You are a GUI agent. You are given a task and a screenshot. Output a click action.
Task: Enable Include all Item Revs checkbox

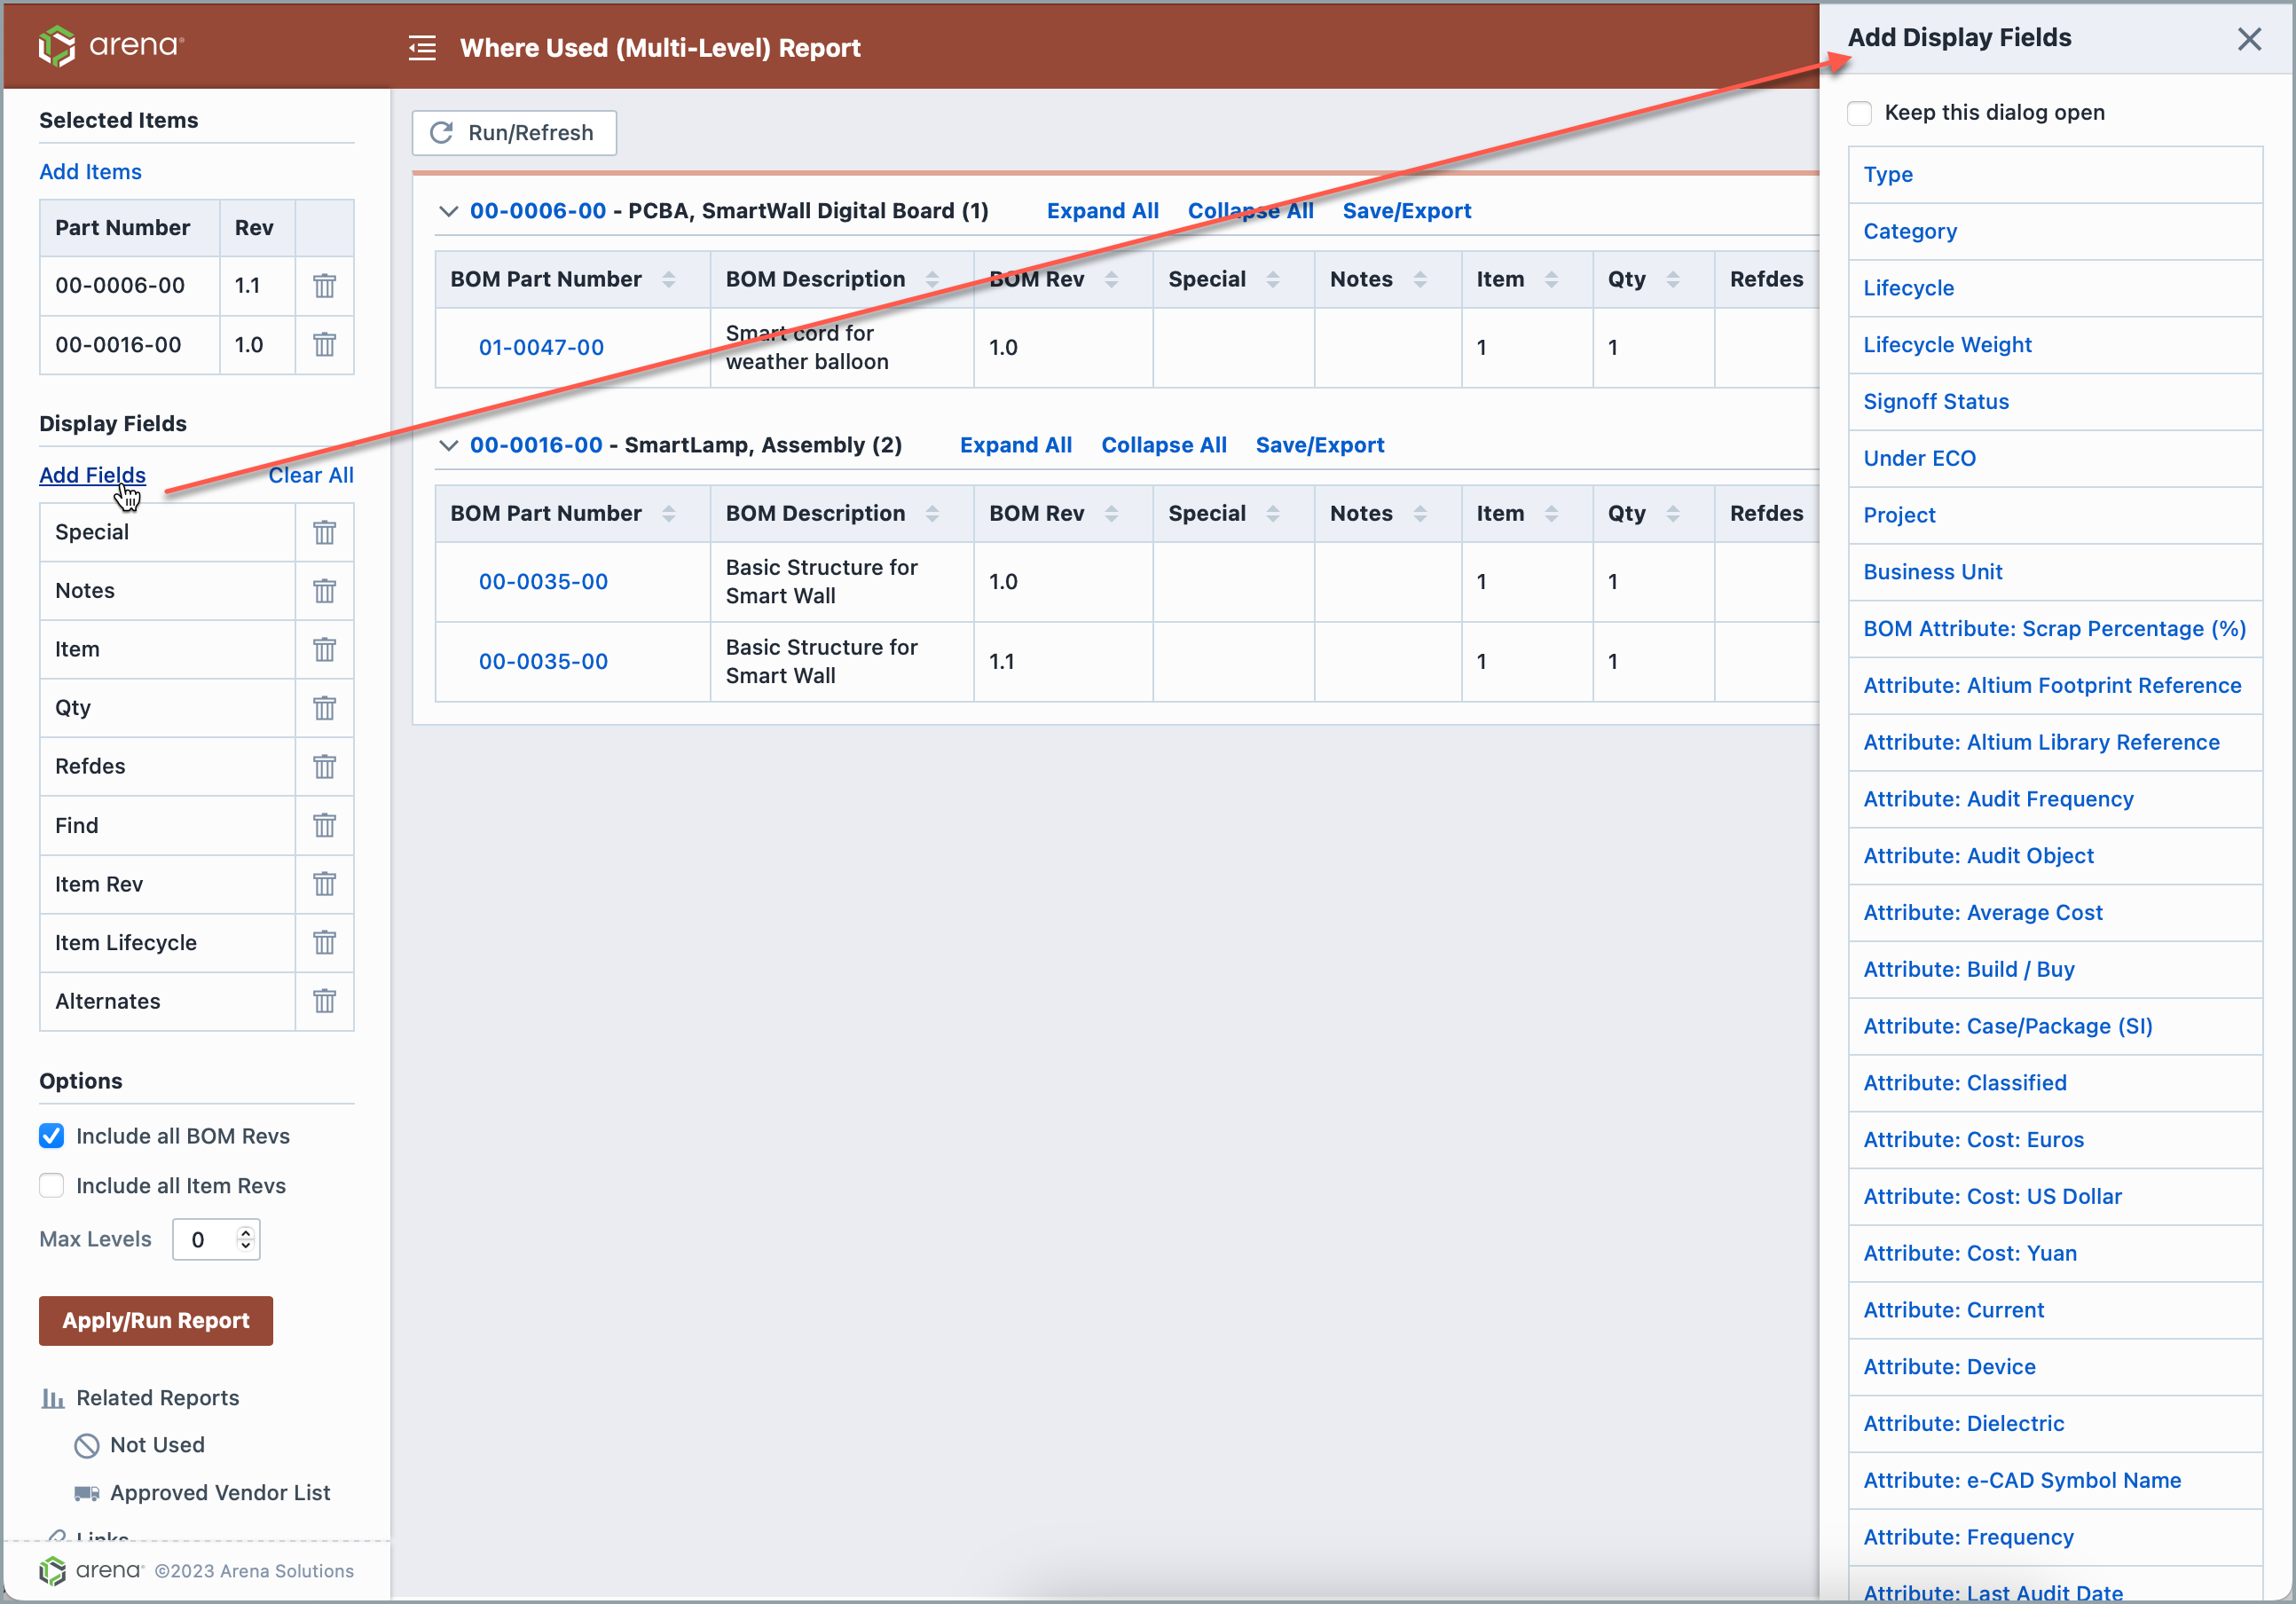click(x=49, y=1185)
